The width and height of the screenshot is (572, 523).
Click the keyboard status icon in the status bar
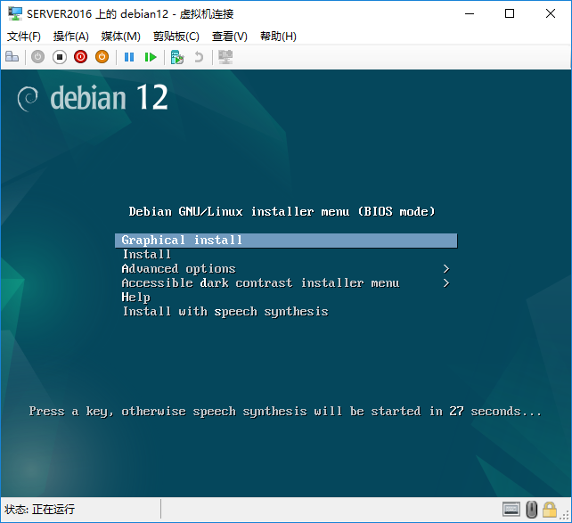511,509
